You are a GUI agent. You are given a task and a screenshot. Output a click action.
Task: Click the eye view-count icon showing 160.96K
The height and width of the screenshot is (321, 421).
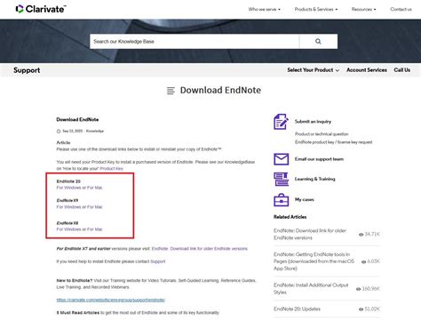coord(358,289)
